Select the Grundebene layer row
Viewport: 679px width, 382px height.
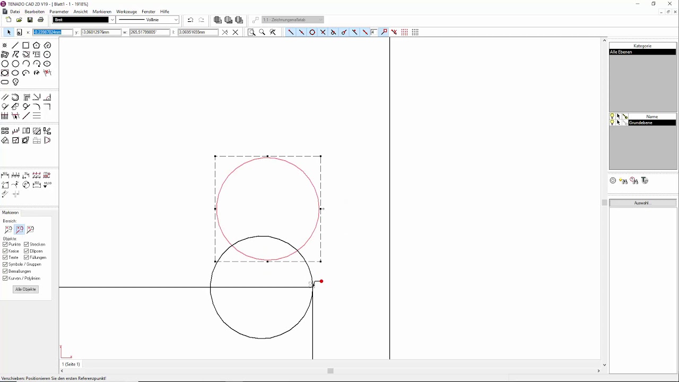[652, 123]
